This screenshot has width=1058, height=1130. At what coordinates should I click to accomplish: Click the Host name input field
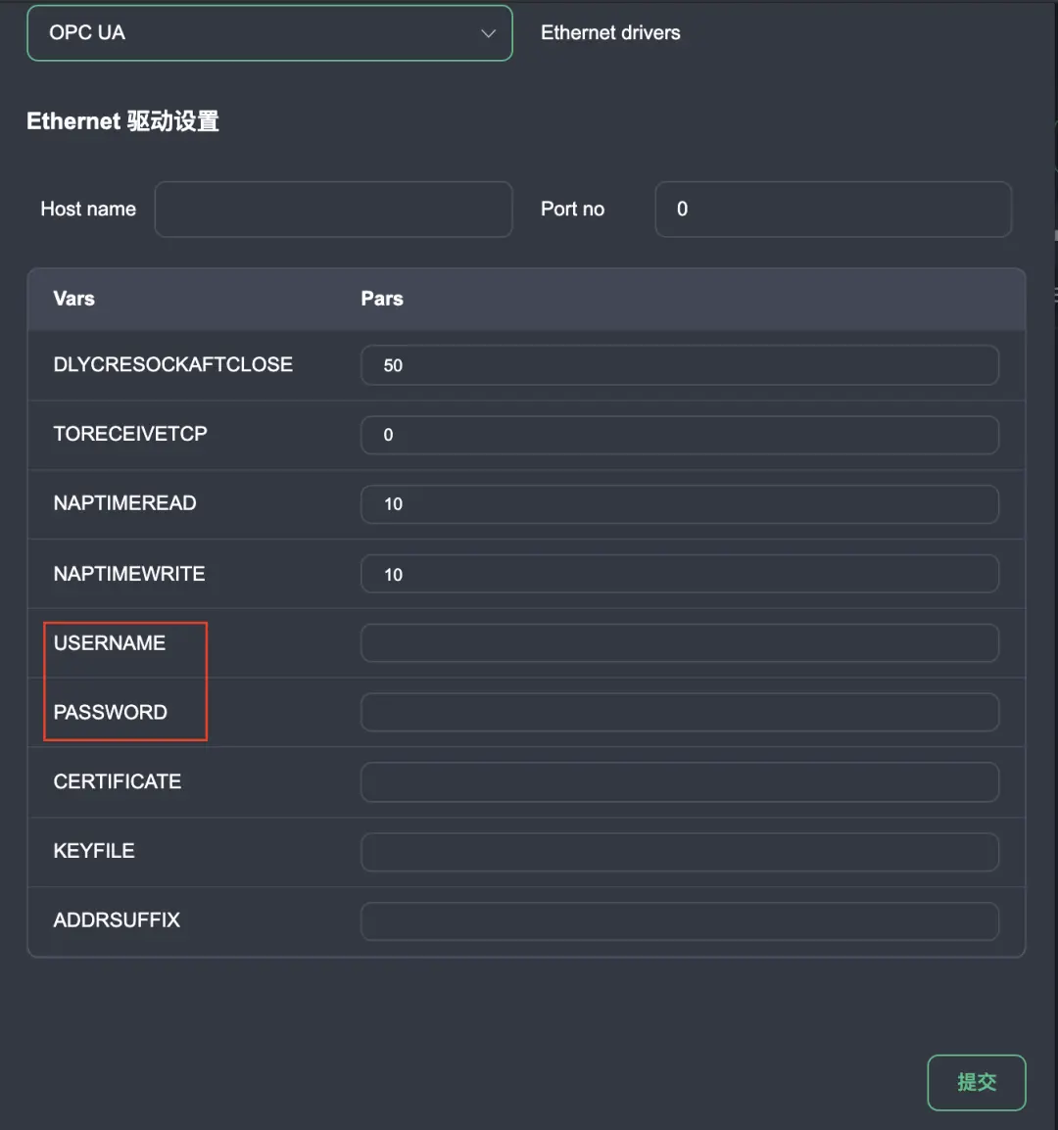click(x=333, y=209)
